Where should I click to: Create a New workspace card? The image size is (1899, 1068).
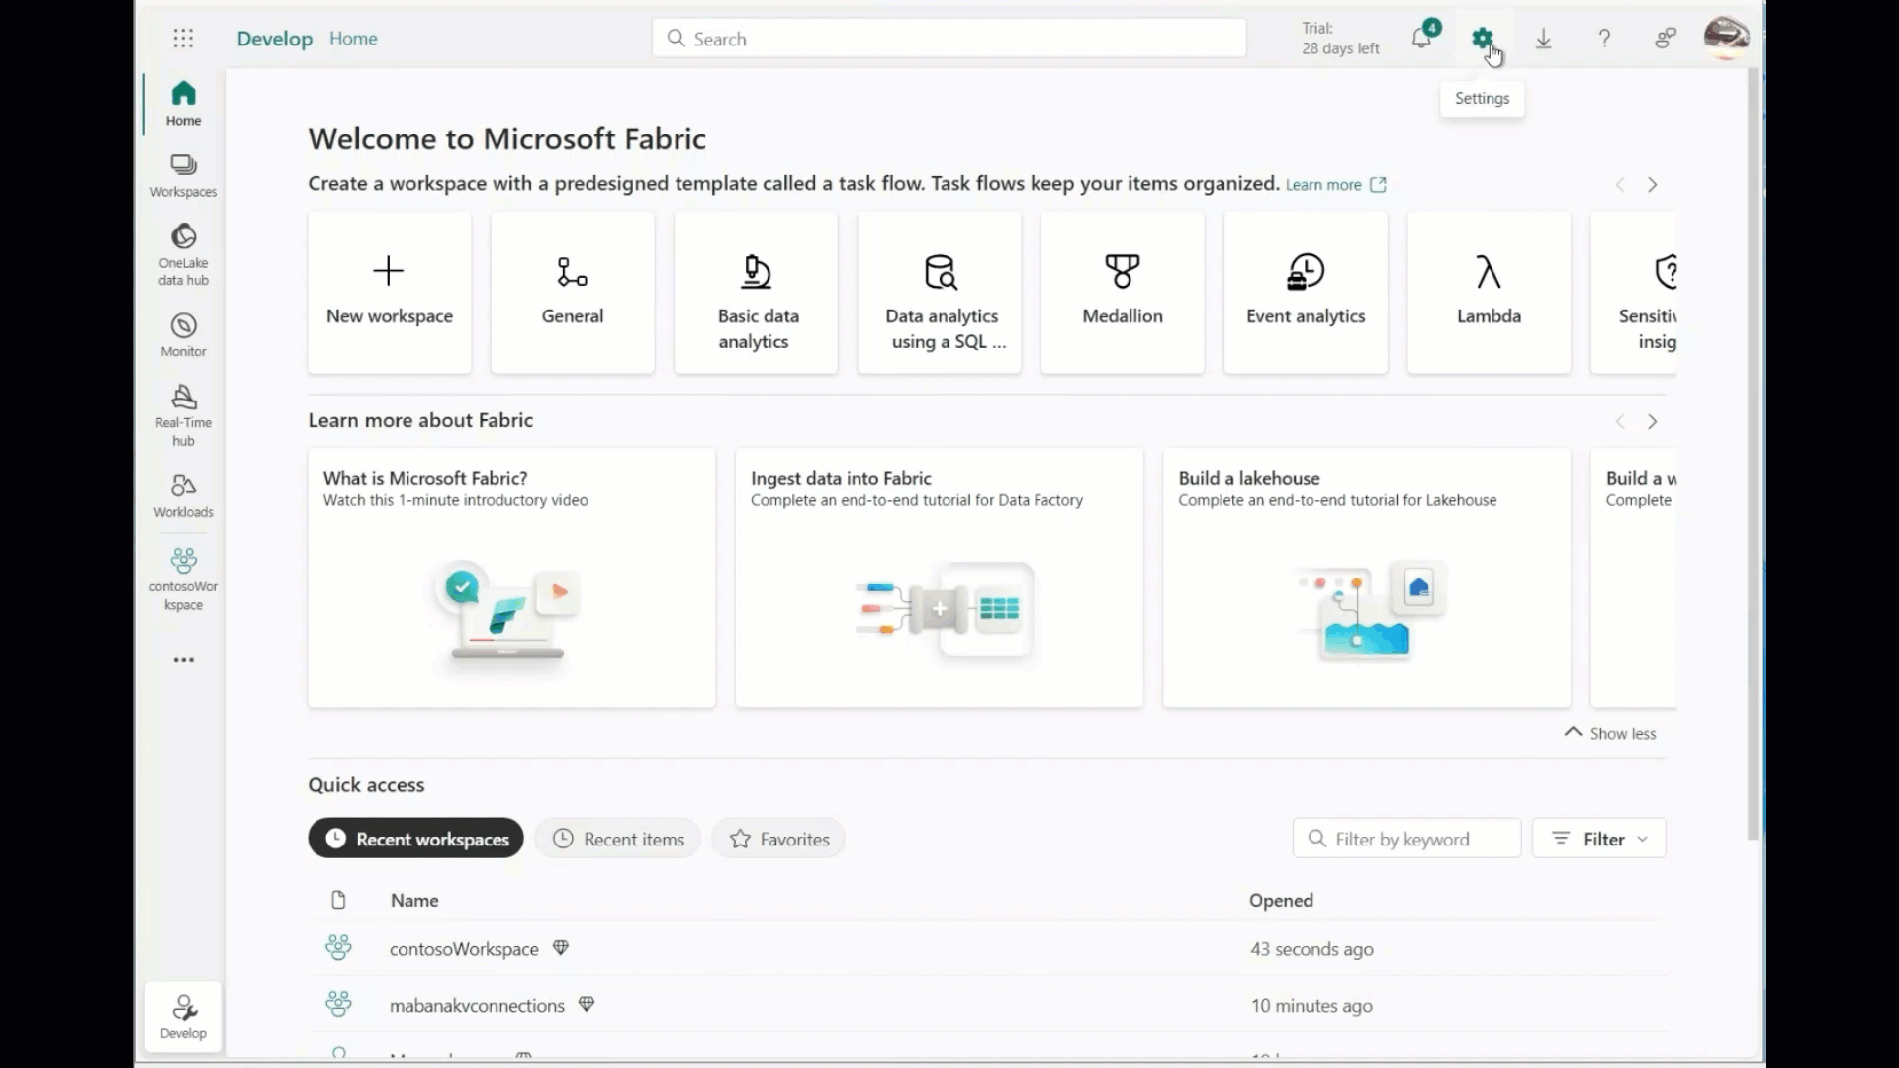(390, 293)
